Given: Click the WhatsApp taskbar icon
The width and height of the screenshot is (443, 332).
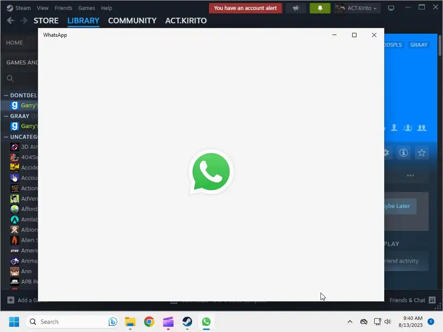Looking at the screenshot, I should tap(206, 322).
